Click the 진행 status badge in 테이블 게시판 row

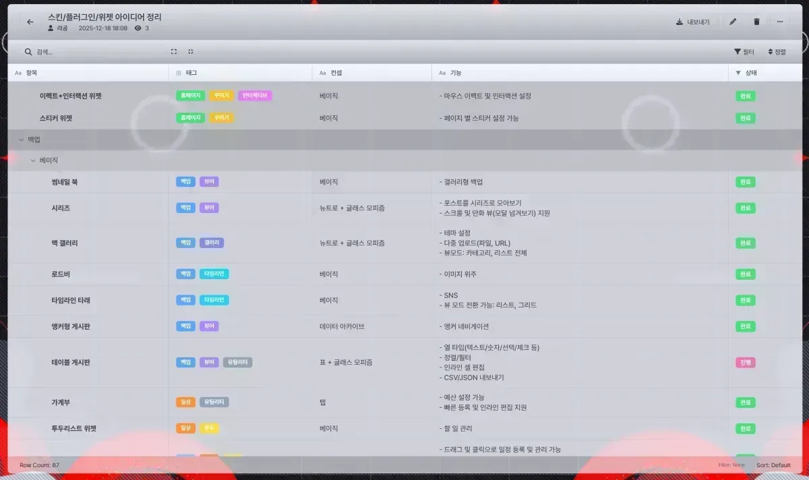pyautogui.click(x=745, y=362)
